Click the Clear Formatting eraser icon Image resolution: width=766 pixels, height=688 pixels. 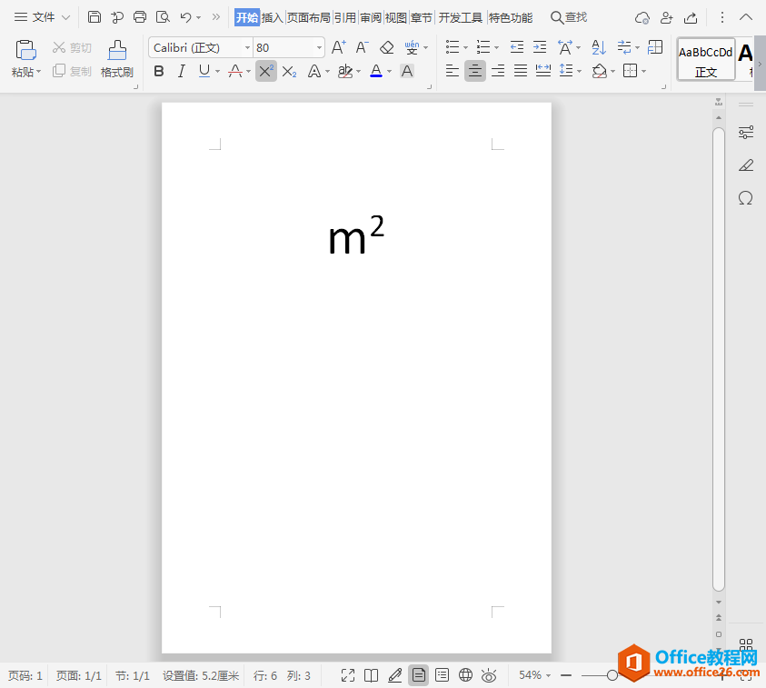tap(387, 47)
